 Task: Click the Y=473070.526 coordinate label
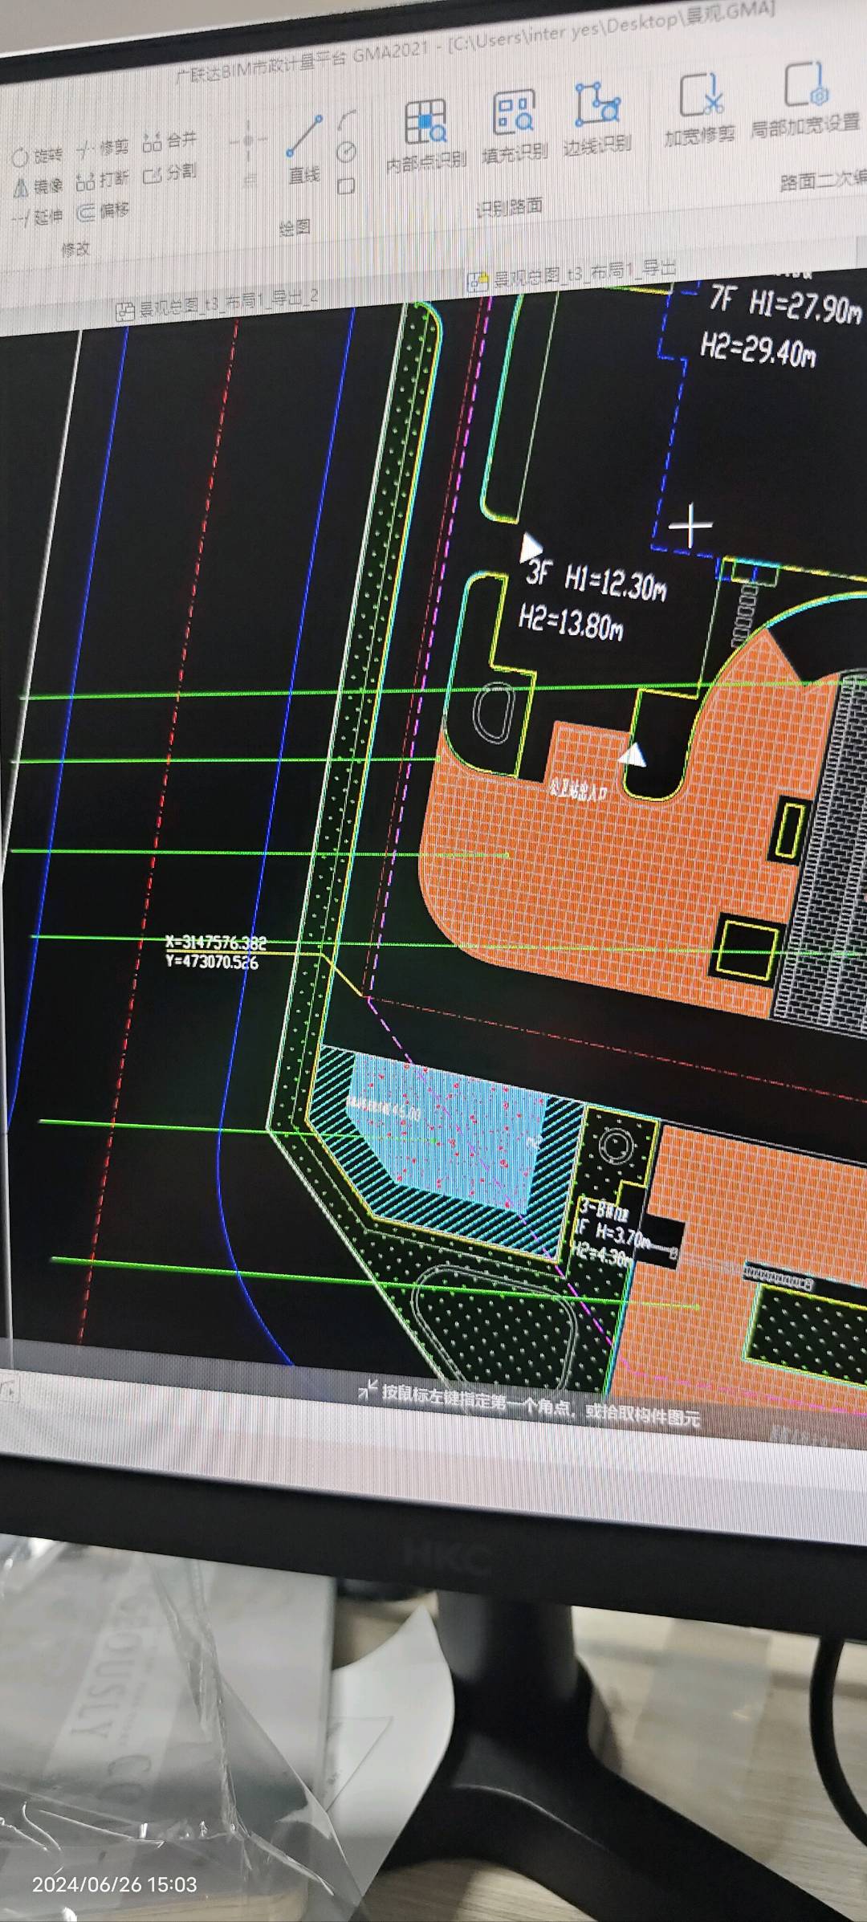click(212, 961)
